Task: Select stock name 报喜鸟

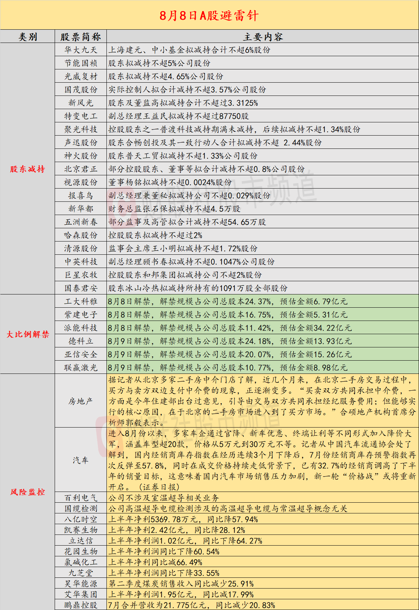Action: [81, 195]
